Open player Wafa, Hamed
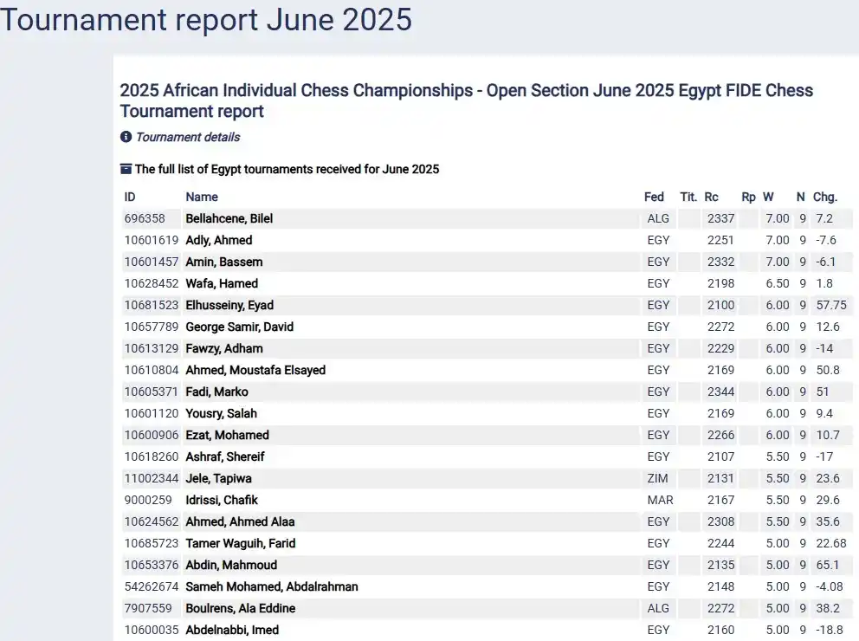859x641 pixels. 222,284
